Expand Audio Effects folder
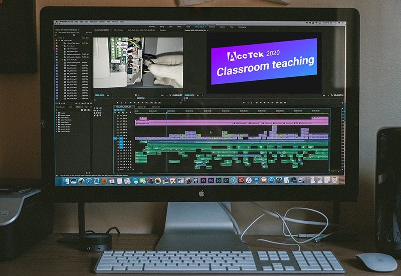 coord(57,118)
